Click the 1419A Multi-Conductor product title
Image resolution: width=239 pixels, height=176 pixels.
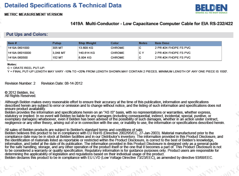(152, 24)
